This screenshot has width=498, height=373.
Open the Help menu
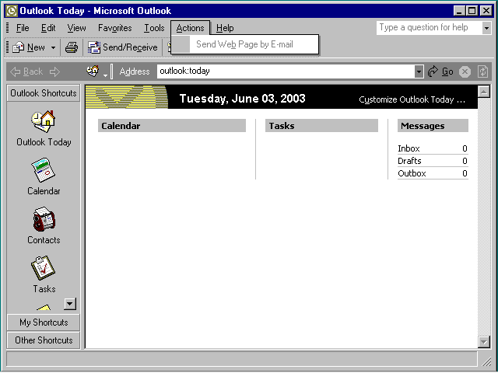click(x=225, y=28)
